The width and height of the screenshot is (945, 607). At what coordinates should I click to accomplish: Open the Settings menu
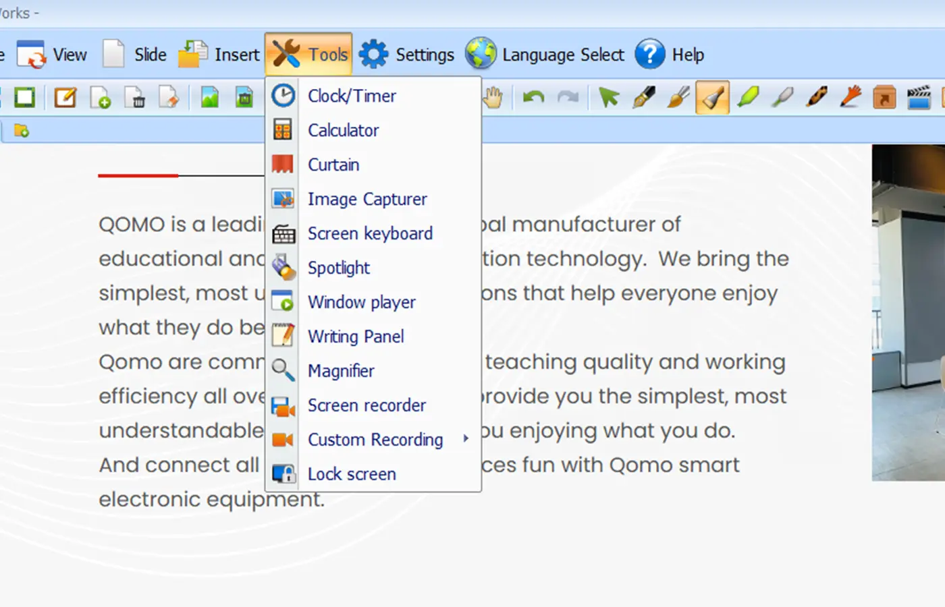[x=406, y=55]
